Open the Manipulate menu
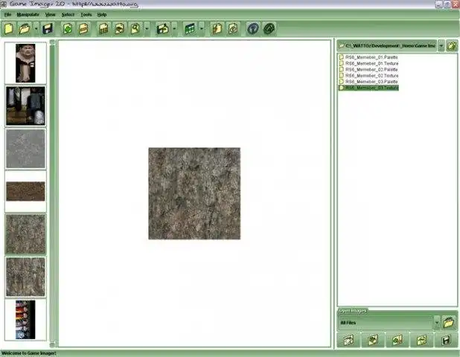The width and height of the screenshot is (460, 357). coord(28,14)
